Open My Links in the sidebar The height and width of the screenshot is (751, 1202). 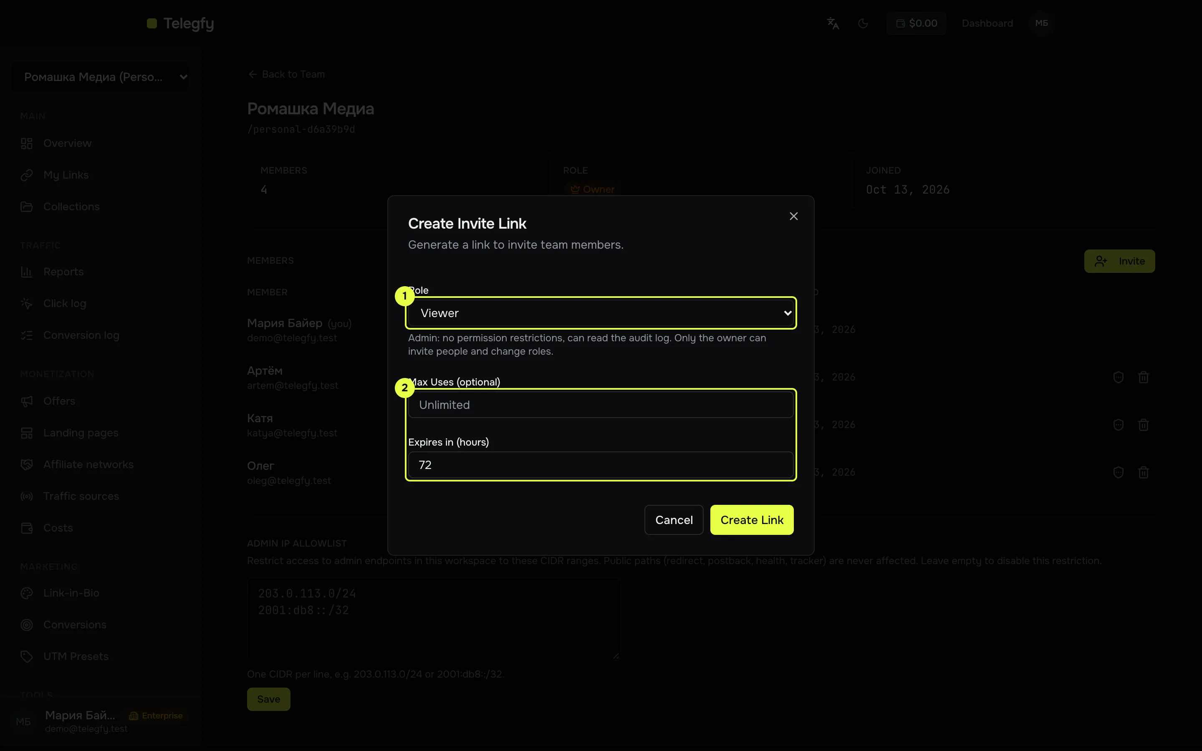coord(66,175)
